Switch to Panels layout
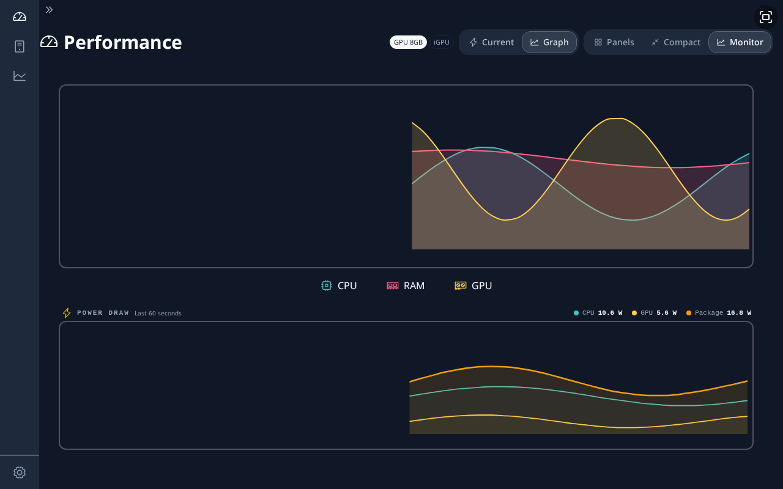The height and width of the screenshot is (489, 783). [x=614, y=42]
